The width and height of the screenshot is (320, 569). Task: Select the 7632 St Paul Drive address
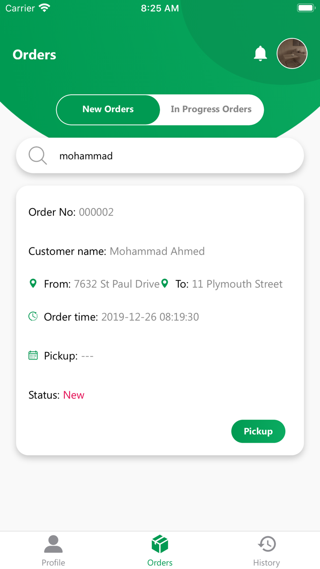(x=117, y=284)
